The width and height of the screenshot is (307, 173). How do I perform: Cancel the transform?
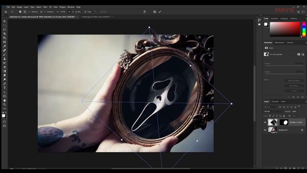tap(154, 12)
